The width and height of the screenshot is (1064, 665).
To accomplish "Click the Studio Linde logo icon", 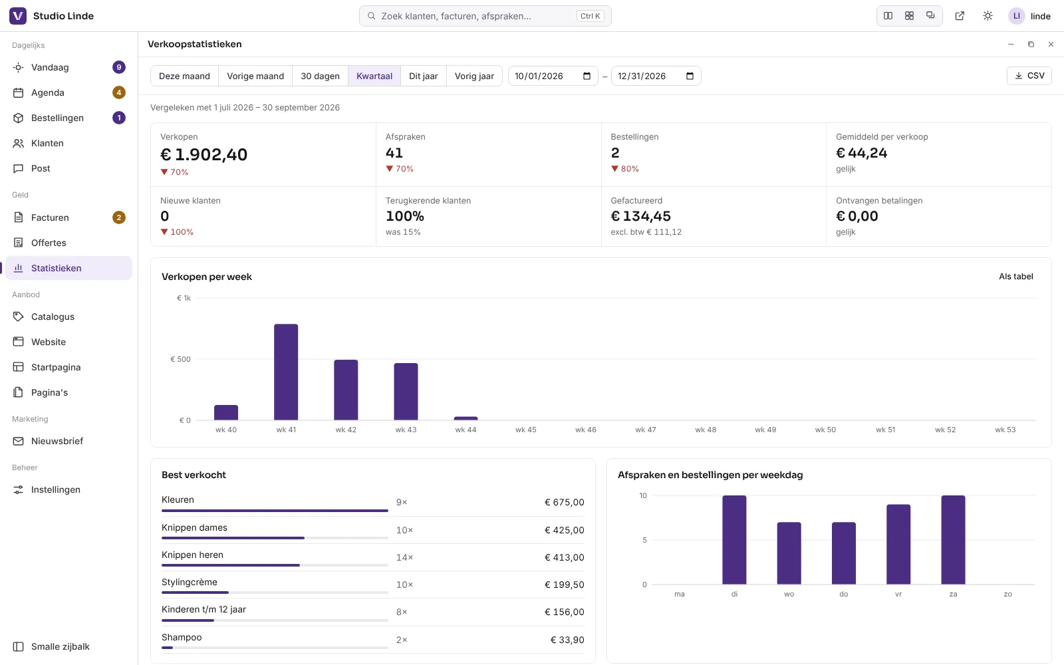I will [18, 16].
